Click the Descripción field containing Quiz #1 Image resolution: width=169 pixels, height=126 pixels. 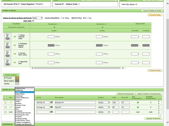click(x=75, y=107)
